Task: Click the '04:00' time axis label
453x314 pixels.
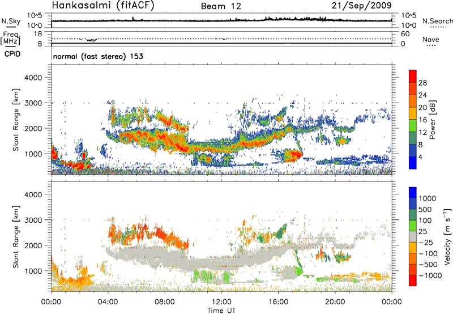Action: tap(108, 302)
